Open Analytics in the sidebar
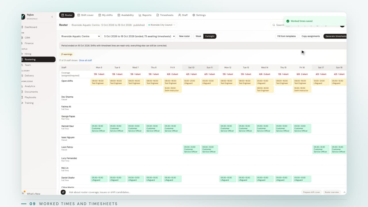Screen dimensions: 368x207 click(30, 86)
